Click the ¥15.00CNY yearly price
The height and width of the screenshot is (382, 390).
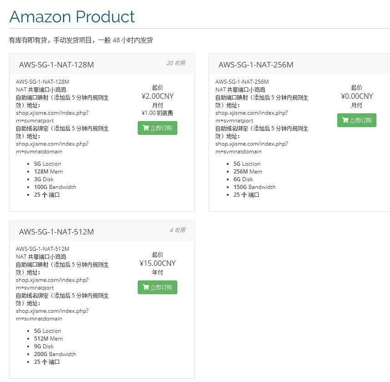pyautogui.click(x=157, y=263)
